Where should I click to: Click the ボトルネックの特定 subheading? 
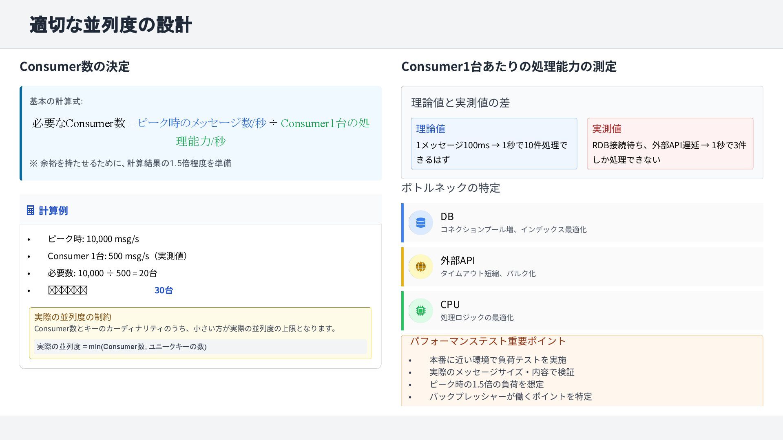(x=451, y=188)
